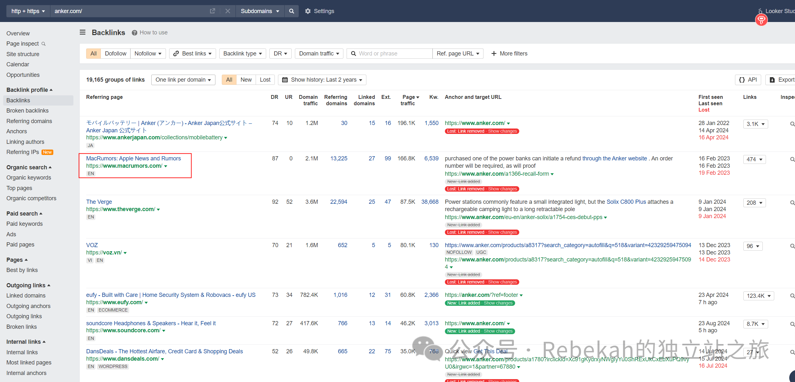Click the red chat bubble icon top right
The image size is (795, 382).
(761, 20)
